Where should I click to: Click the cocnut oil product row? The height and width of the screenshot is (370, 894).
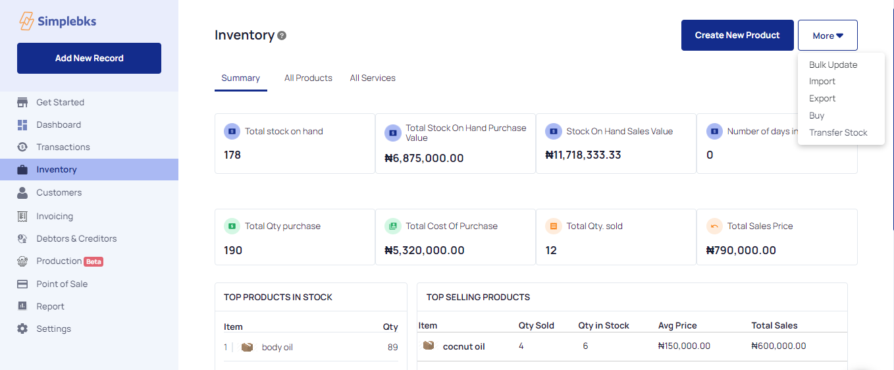coord(463,346)
